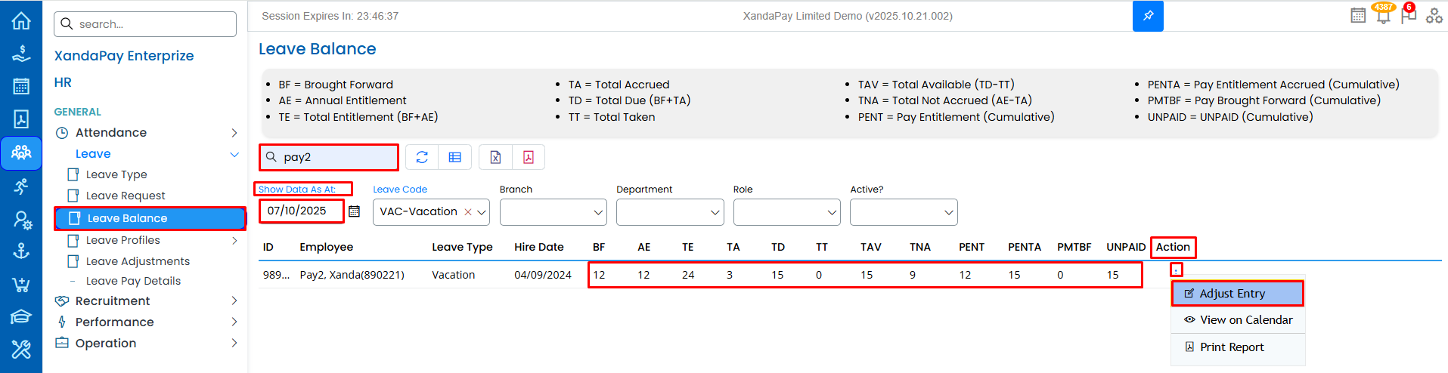Click the TNA value 9 in the row
The width and height of the screenshot is (1448, 373).
pos(913,275)
